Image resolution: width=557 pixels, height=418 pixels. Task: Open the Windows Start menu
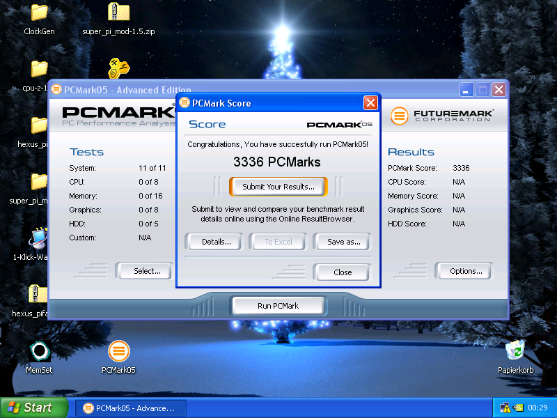[x=34, y=408]
